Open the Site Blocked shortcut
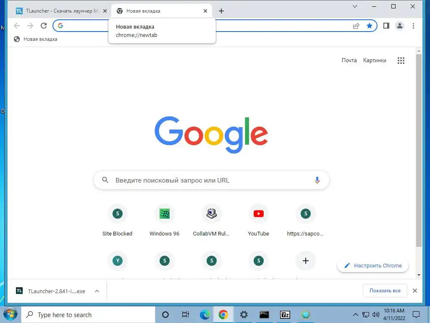The height and width of the screenshot is (323, 430). (118, 220)
